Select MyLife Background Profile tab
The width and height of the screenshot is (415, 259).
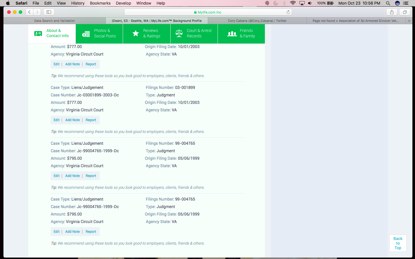click(157, 21)
